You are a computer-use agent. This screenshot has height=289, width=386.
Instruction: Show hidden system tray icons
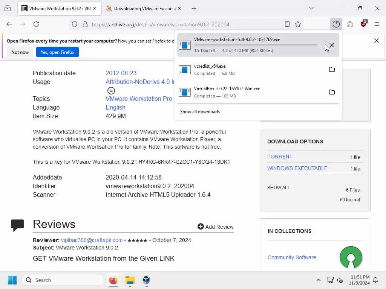point(318,280)
